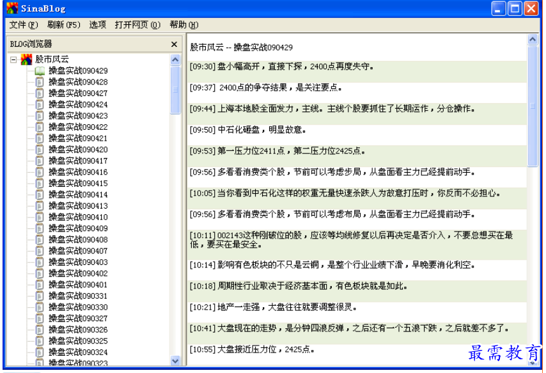
Task: Open post title 操盘实战090420
Action: click(x=78, y=150)
